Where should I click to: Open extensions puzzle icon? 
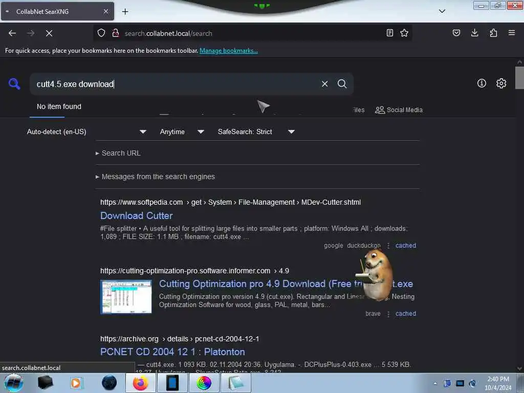pos(493,33)
